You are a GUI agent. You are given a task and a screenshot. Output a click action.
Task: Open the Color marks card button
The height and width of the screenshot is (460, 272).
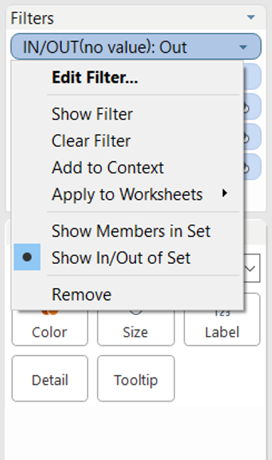[50, 326]
